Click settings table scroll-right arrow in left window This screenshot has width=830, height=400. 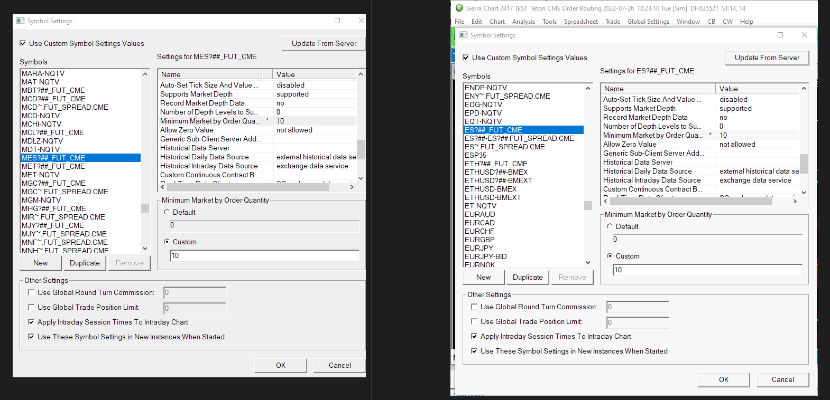click(x=352, y=187)
